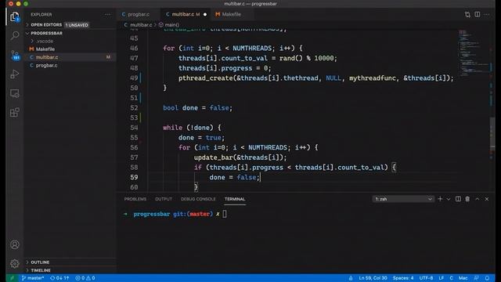The height and width of the screenshot is (282, 501).
Task: Open the Debug Console tab
Action: pyautogui.click(x=198, y=199)
